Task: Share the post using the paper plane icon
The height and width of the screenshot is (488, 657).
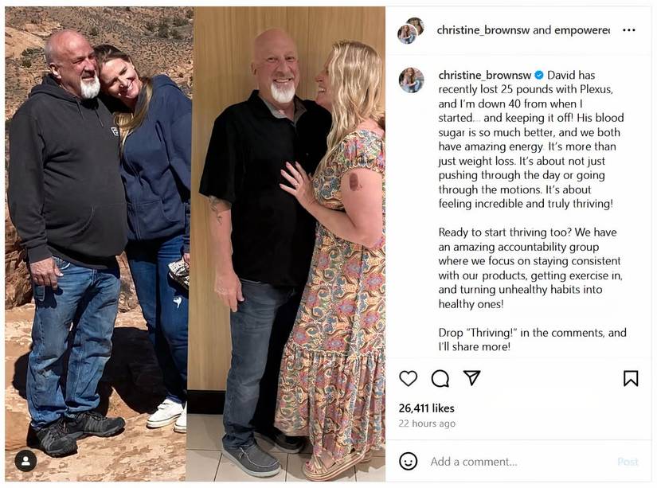Action: click(x=471, y=378)
